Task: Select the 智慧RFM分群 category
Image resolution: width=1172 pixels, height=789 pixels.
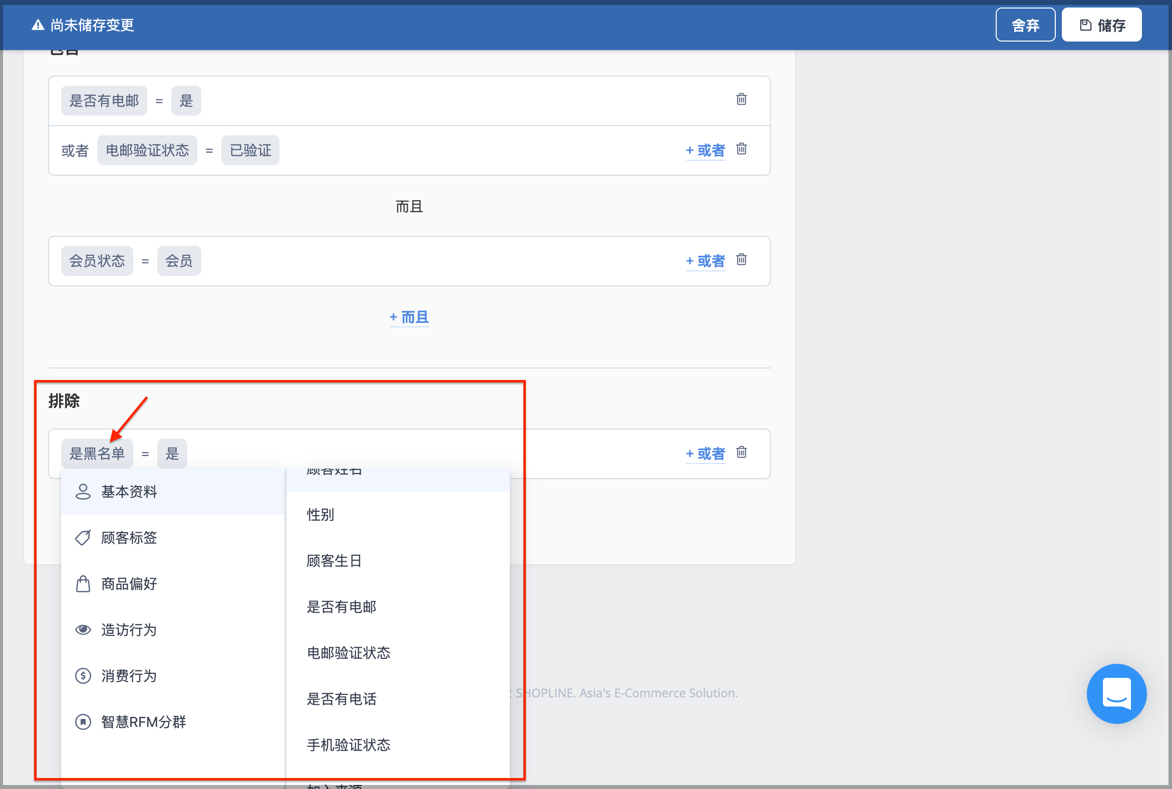Action: (173, 722)
